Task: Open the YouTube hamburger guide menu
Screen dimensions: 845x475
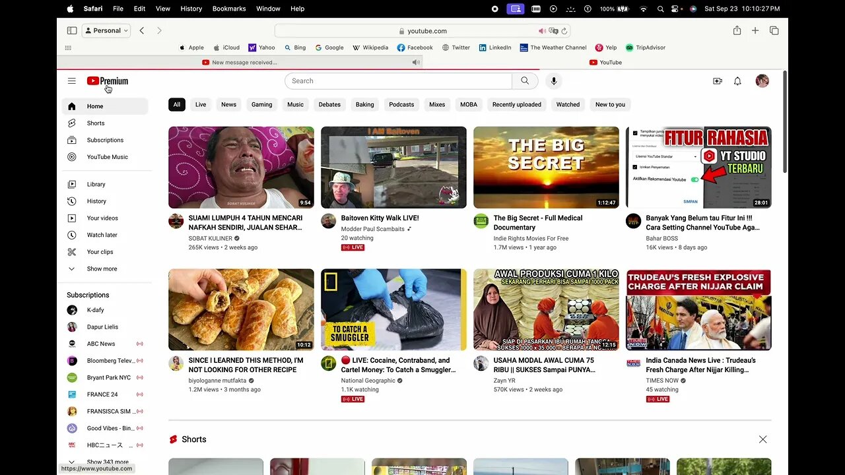Action: [x=71, y=81]
